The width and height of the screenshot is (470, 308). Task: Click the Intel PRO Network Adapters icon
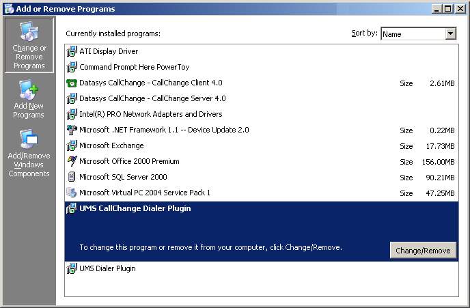click(x=72, y=114)
